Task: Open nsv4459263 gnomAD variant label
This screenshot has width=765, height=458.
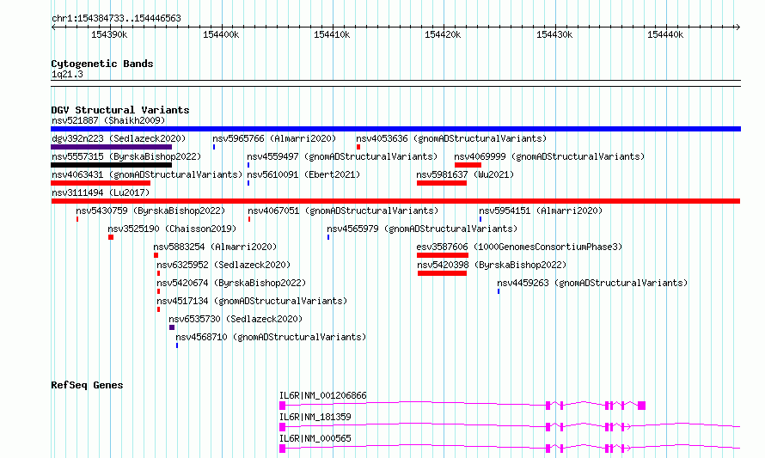Action: (592, 283)
